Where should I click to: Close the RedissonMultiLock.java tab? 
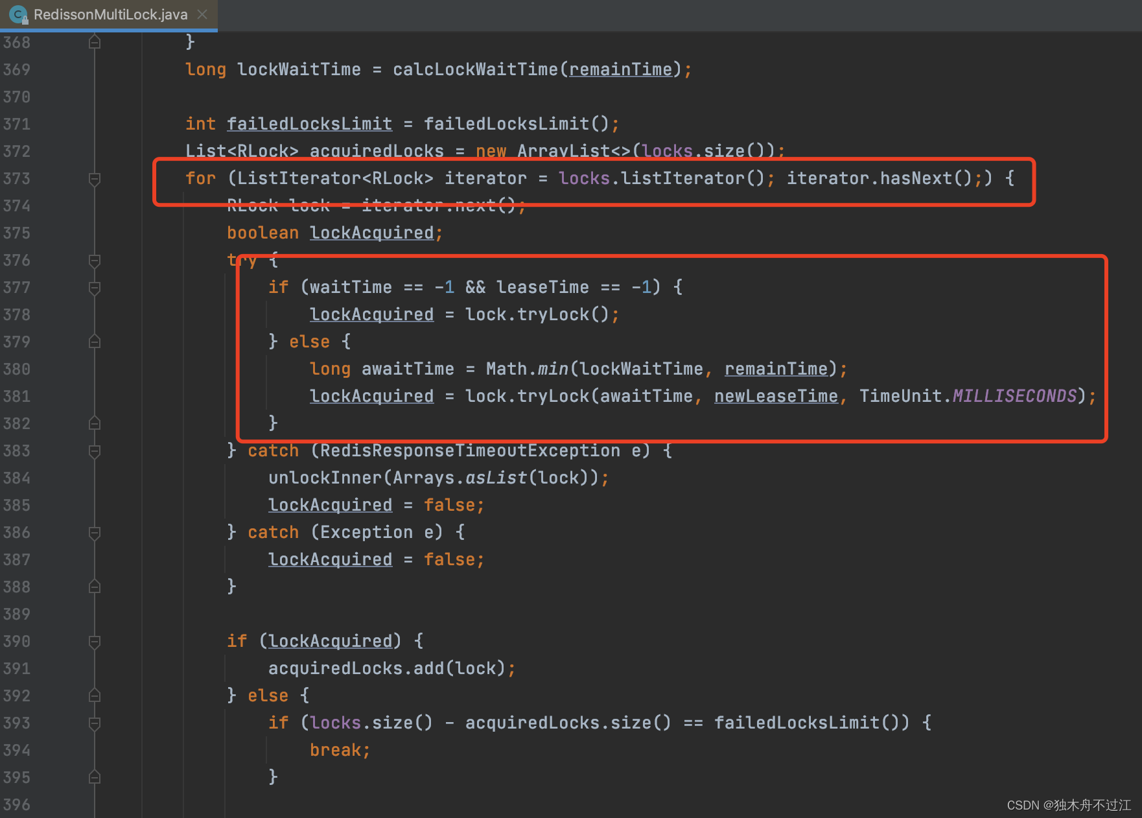point(202,14)
